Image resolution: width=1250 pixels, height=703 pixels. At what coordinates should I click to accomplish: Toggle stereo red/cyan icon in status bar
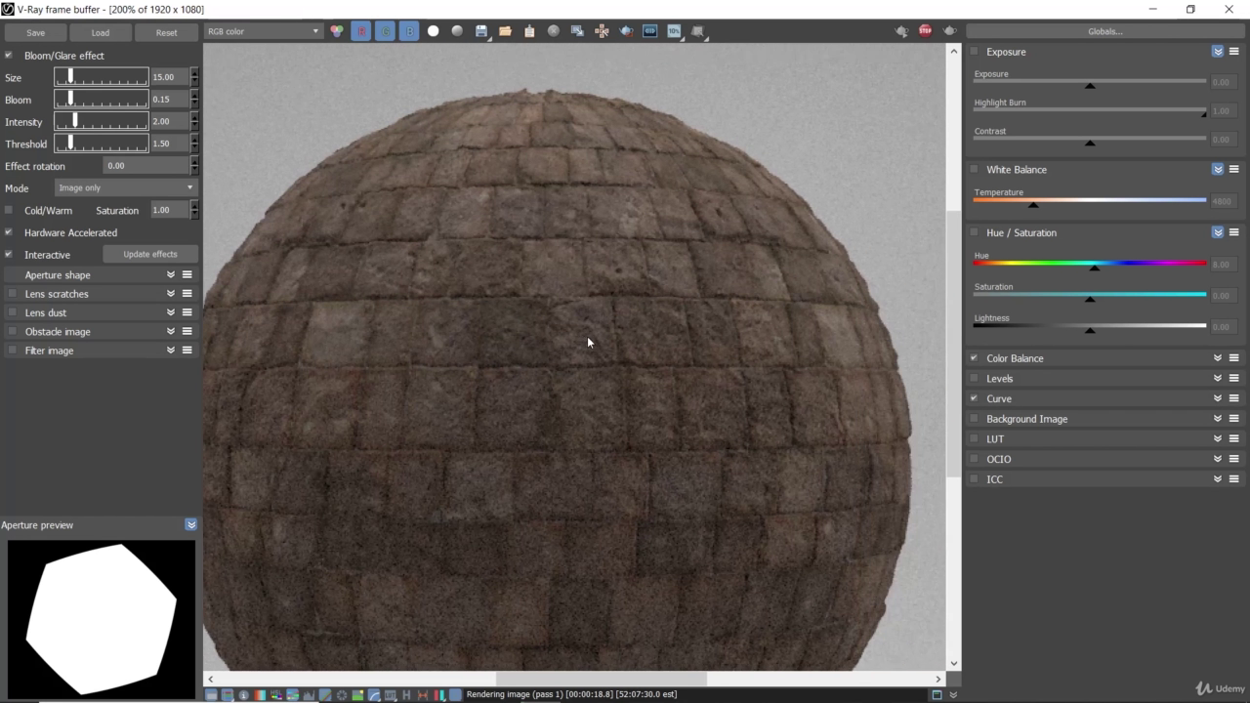tap(438, 695)
